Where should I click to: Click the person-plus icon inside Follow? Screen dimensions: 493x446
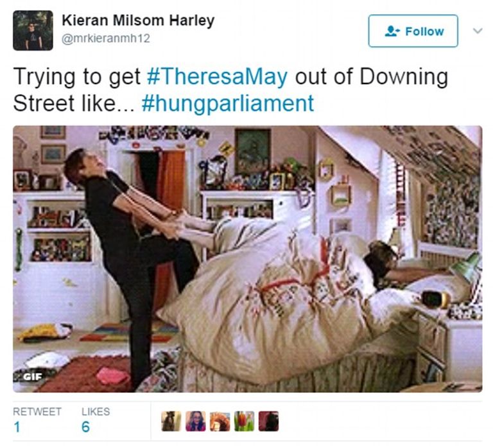[x=392, y=31]
